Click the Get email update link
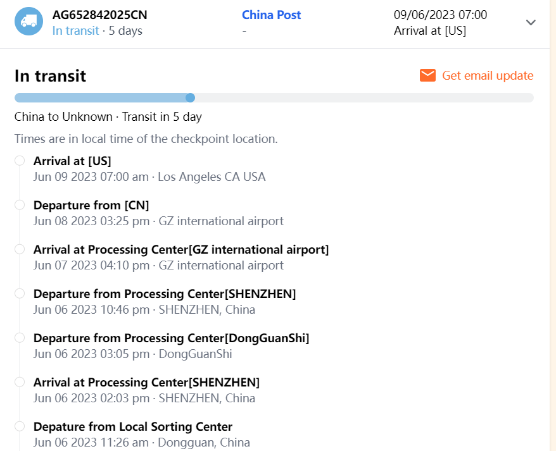Screen dimensions: 556x451 coord(487,76)
